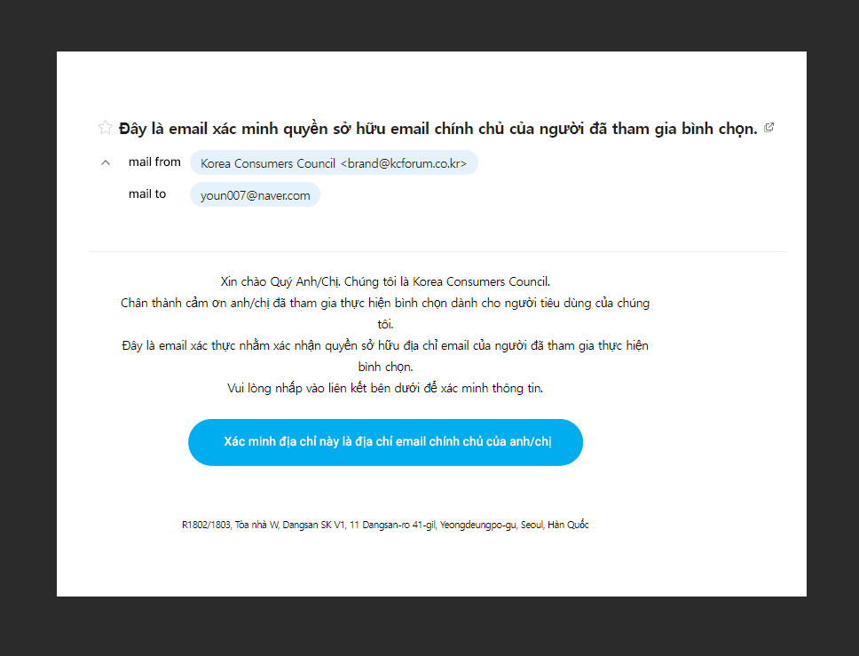
Task: Click the line starting 'Chân thành cảm ơn anh/chị'
Action: click(x=385, y=303)
